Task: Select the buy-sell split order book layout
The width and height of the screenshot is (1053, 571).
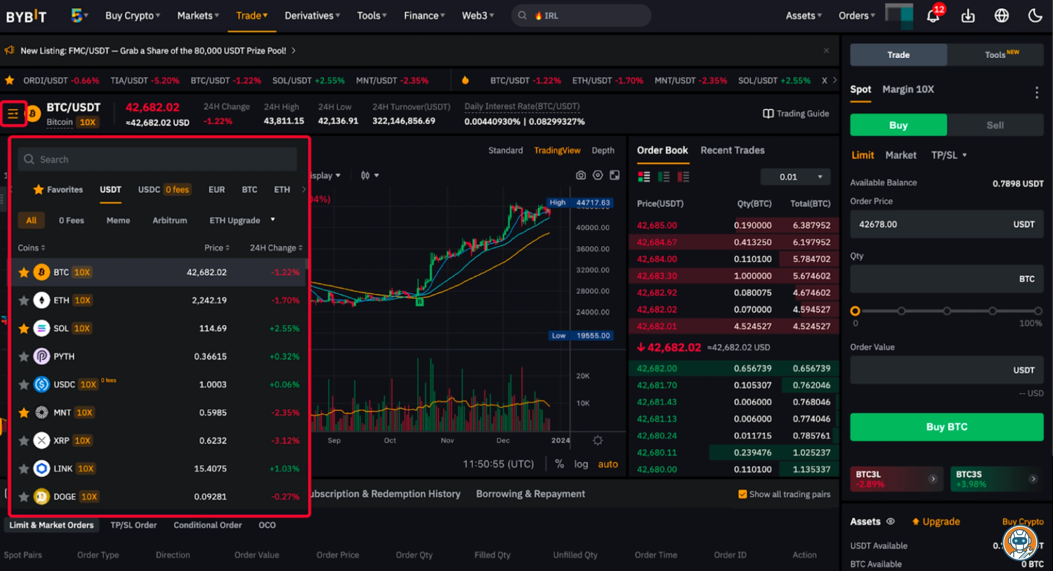Action: 644,177
